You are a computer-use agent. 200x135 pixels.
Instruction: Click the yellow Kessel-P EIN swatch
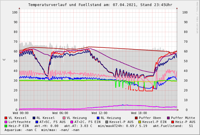pos(140,122)
